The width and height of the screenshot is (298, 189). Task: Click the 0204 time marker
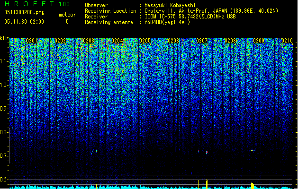pos(117,41)
